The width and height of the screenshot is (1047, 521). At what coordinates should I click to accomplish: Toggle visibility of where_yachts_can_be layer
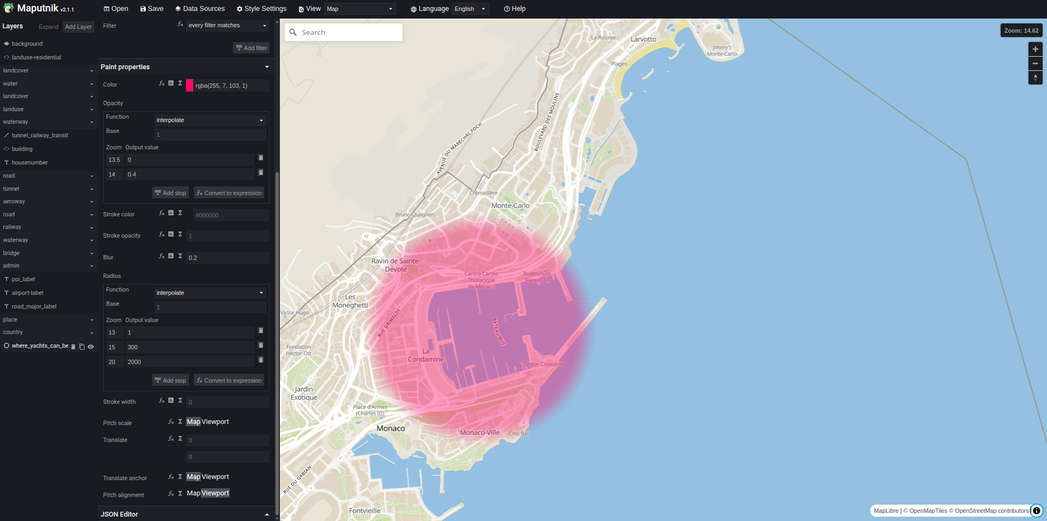click(x=91, y=347)
